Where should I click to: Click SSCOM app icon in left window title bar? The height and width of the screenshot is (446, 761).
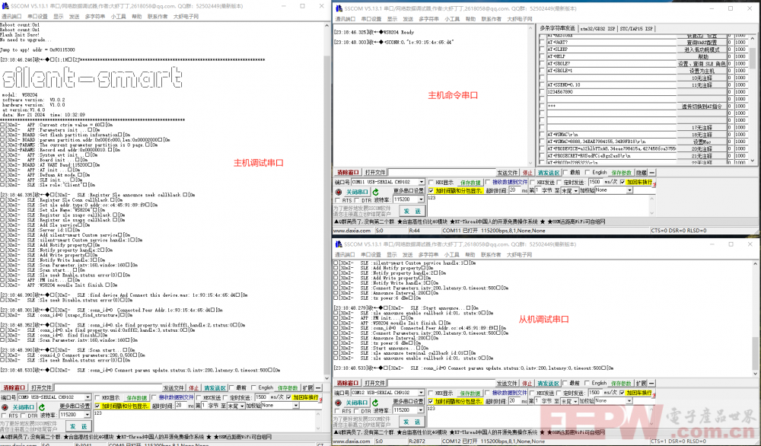point(5,6)
